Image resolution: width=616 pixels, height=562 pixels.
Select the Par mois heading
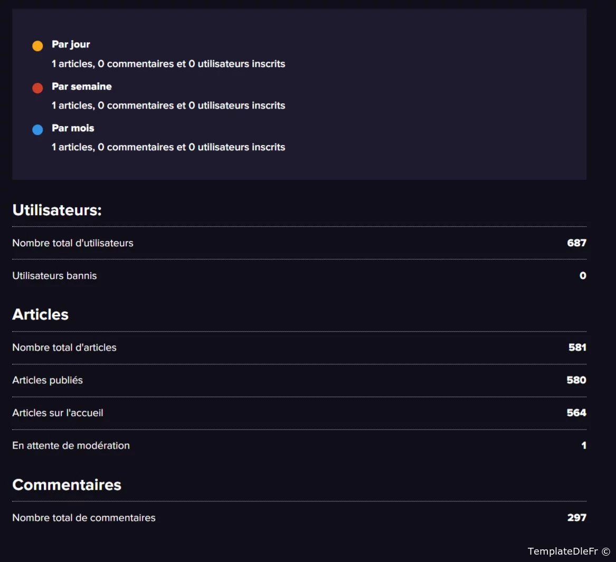[73, 128]
